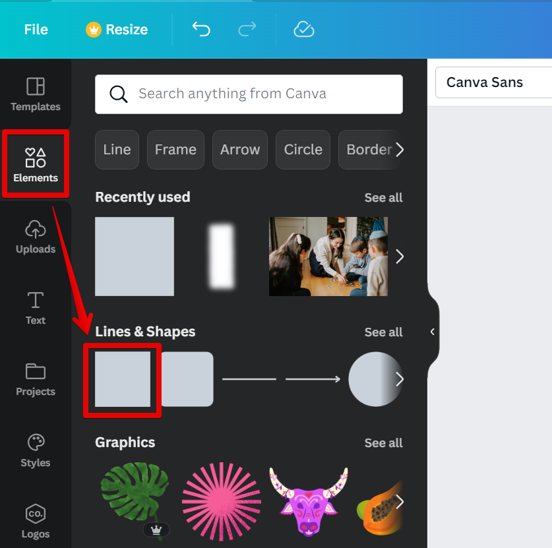Open the Uploads sidebar panel
The image size is (552, 548).
coord(36,237)
